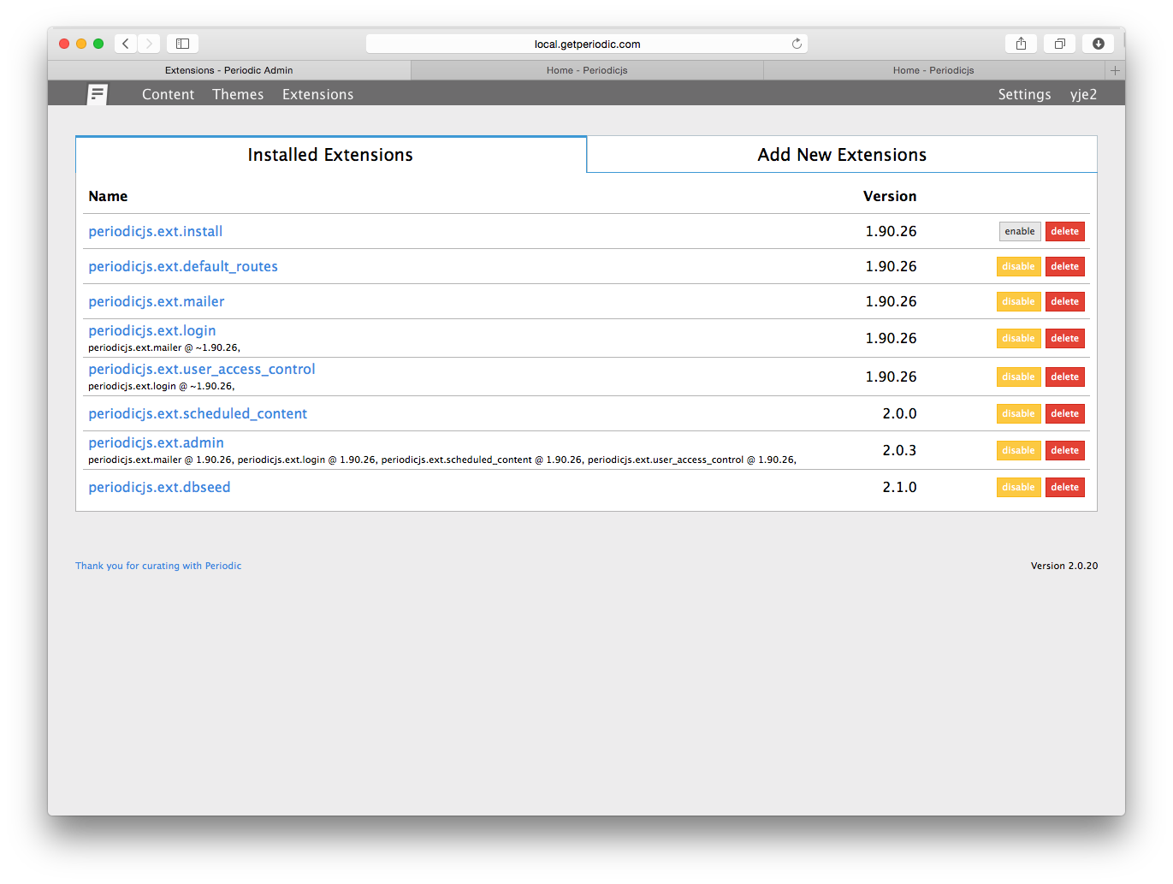The image size is (1173, 884).
Task: Open the Extensions menu
Action: 317,94
